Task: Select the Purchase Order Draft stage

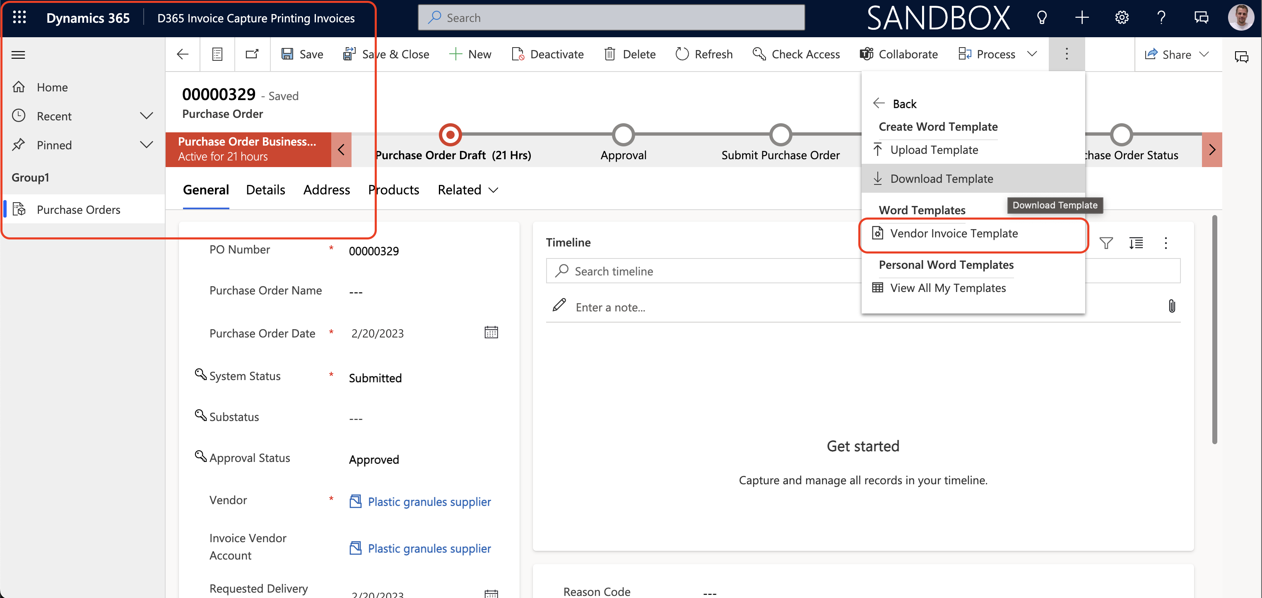Action: pyautogui.click(x=450, y=134)
